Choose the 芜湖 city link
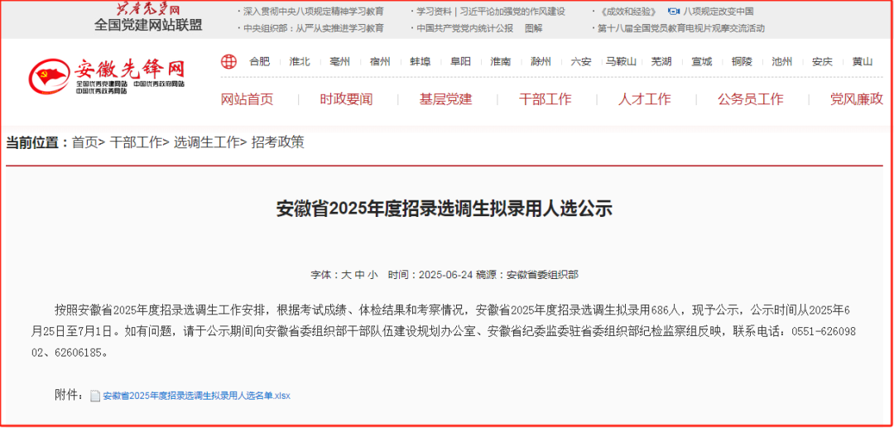This screenshot has width=894, height=428. point(661,61)
